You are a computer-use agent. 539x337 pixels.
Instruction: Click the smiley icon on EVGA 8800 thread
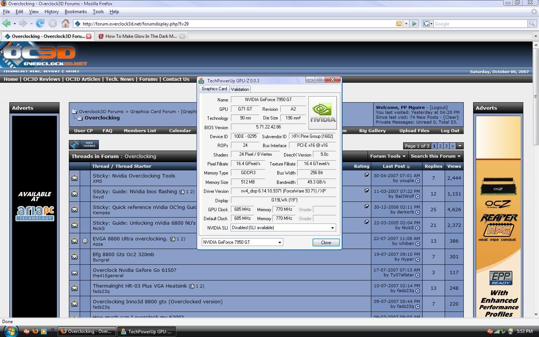tap(85, 241)
